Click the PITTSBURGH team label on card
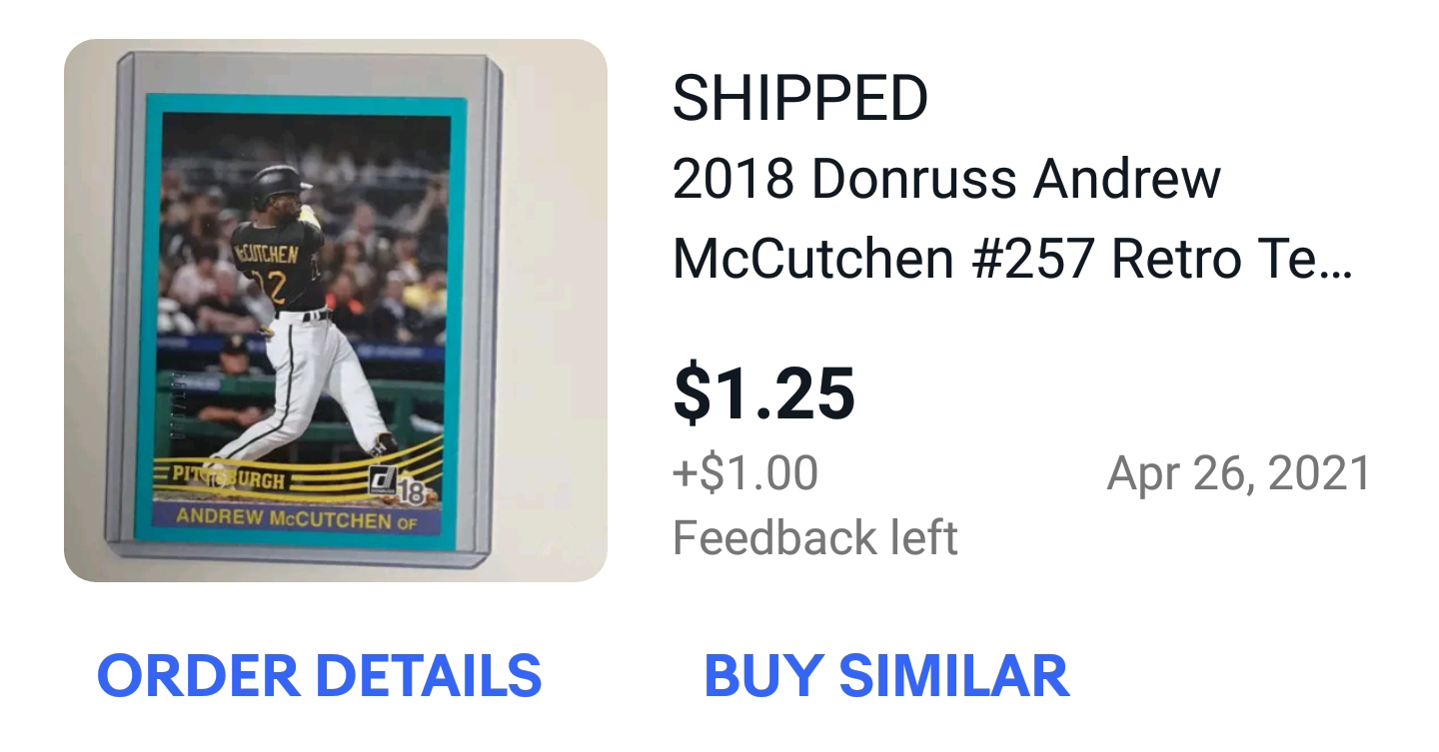The width and height of the screenshot is (1439, 752). coord(231,475)
